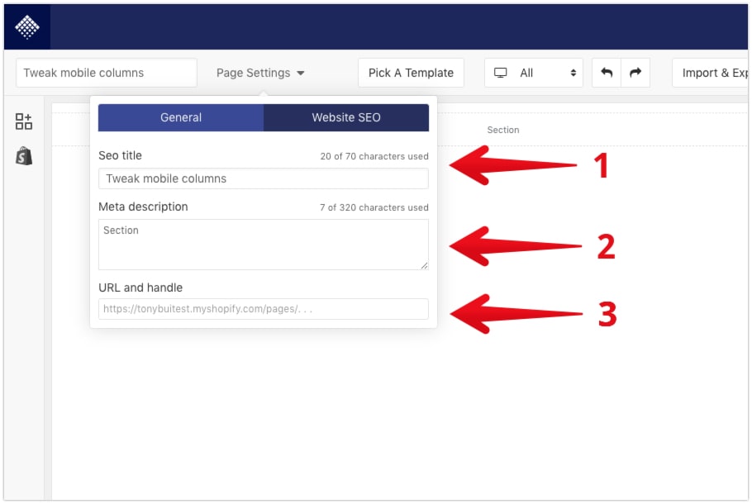Click the app logo in the header
This screenshot has width=752, height=504.
click(x=26, y=27)
